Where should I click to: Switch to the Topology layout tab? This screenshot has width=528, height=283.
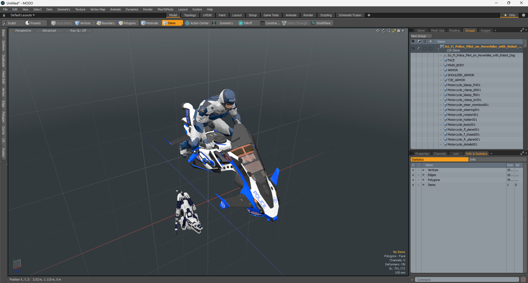coord(190,15)
